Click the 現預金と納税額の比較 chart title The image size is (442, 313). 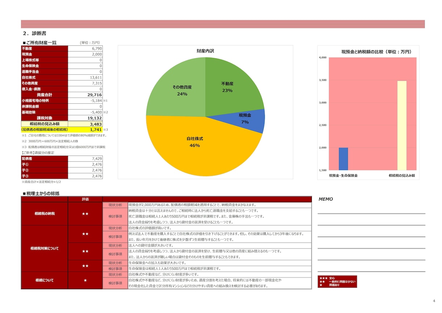coord(376,52)
